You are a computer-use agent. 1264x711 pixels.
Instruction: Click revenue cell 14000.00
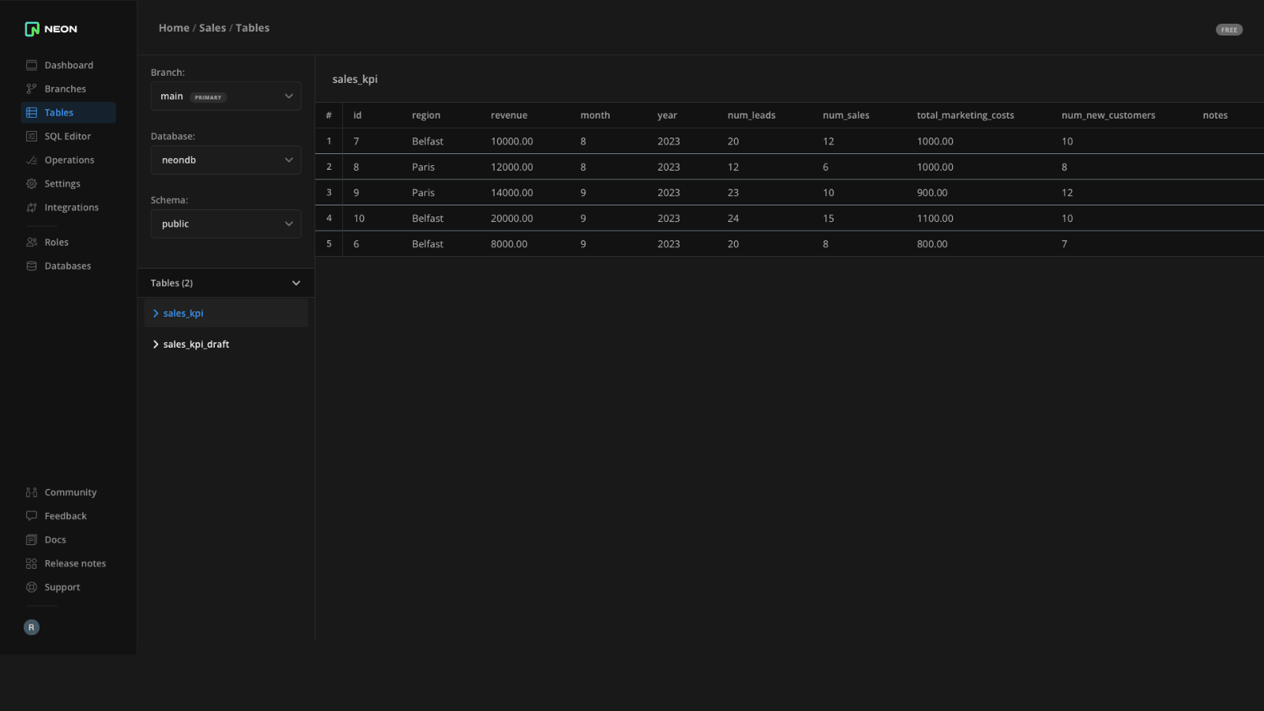(512, 193)
